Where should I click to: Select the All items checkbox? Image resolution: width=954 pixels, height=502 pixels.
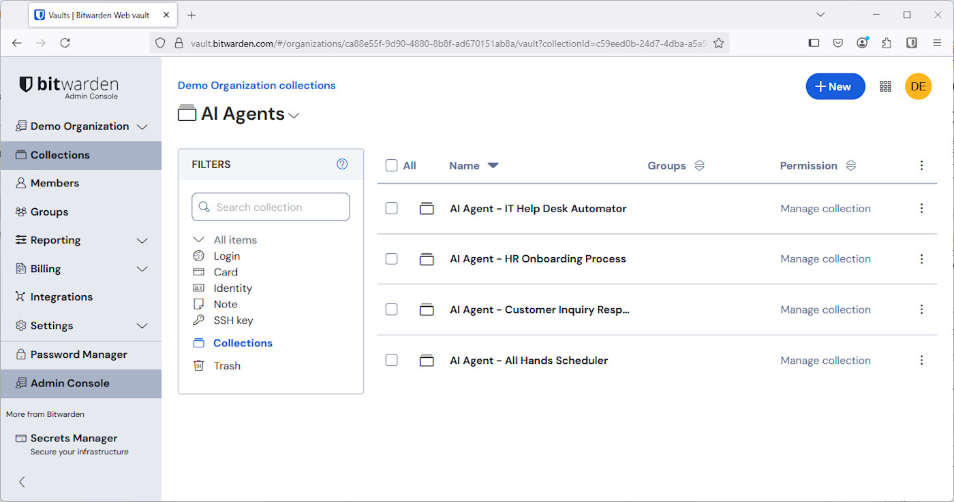pyautogui.click(x=391, y=165)
